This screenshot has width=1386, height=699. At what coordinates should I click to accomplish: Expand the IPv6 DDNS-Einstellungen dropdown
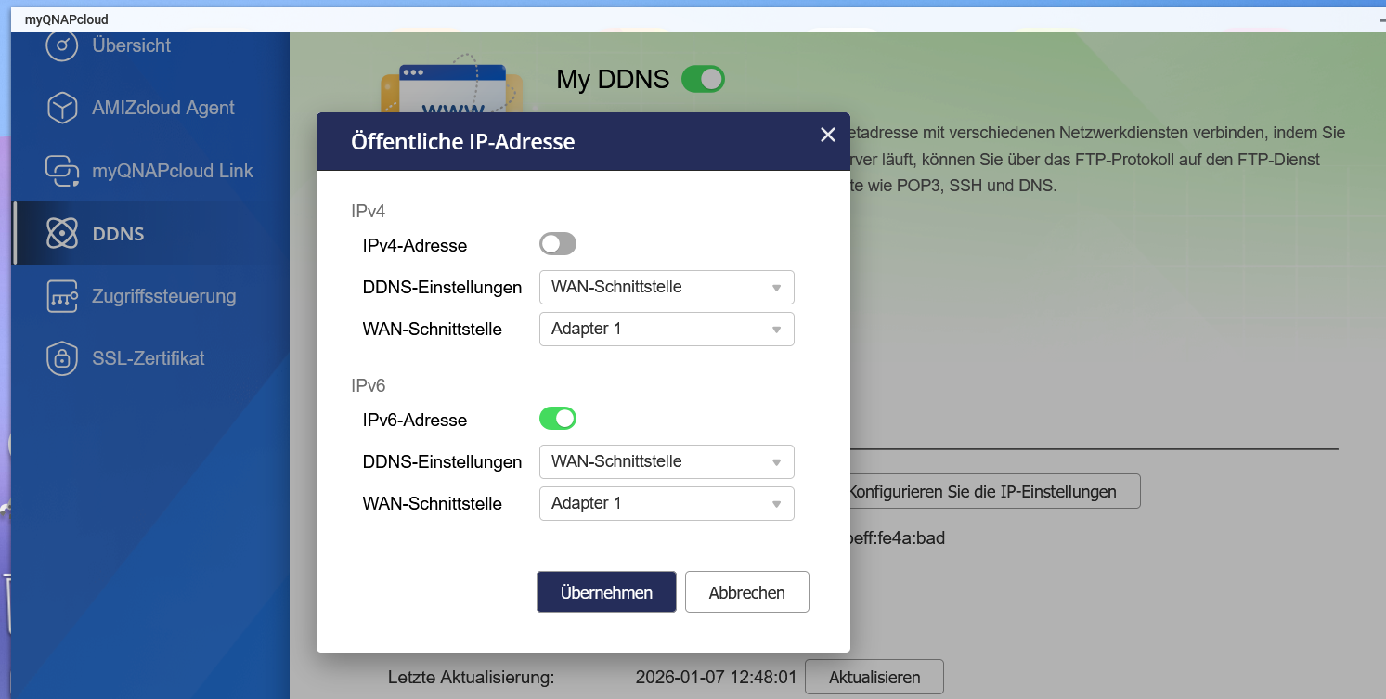[x=667, y=461]
